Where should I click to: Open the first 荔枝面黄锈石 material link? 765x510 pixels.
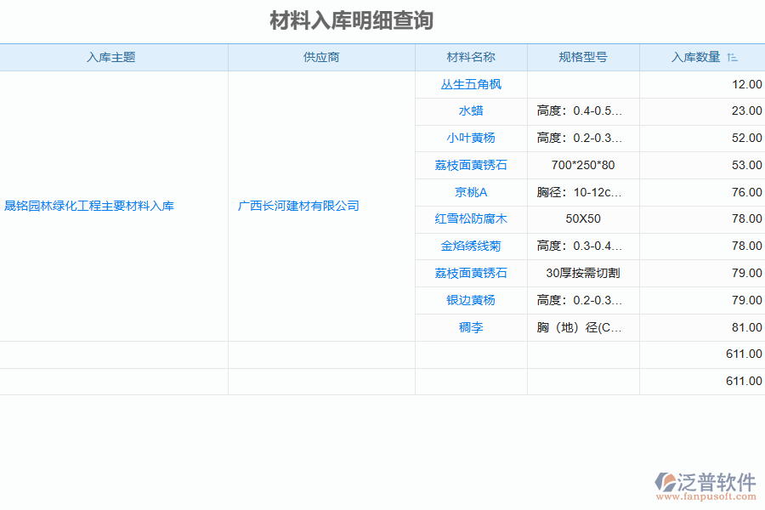[x=470, y=165]
